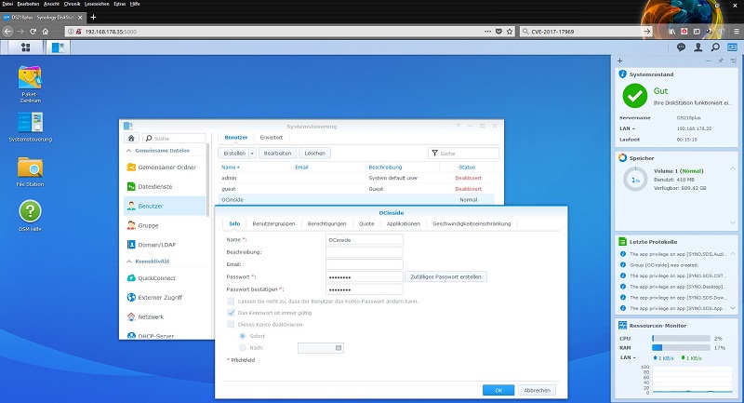744x403 pixels.
Task: Click CPU usage bar in Ressourcen-Monitor
Action: tap(681, 339)
